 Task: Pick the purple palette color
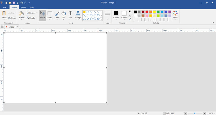170,12
